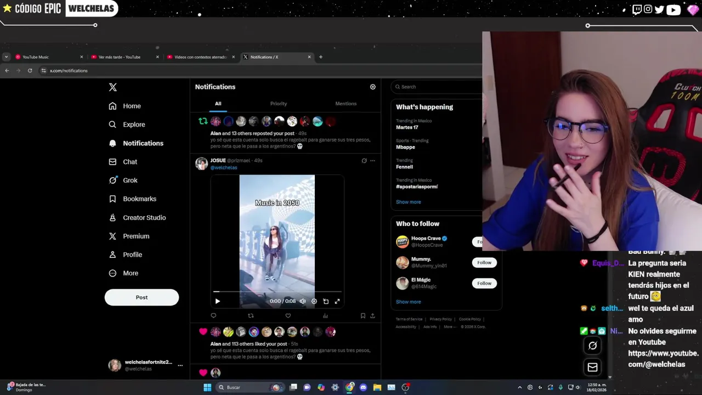Image resolution: width=702 pixels, height=395 pixels.
Task: Open Creator Studio in sidebar
Action: [x=137, y=218]
